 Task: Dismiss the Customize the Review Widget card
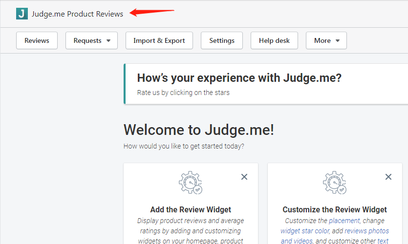tap(388, 177)
